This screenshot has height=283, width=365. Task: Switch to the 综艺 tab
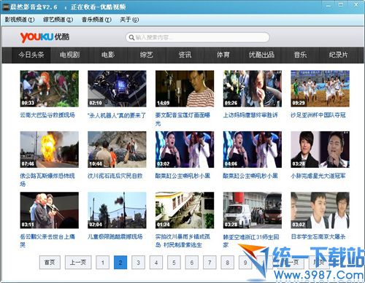pyautogui.click(x=147, y=55)
